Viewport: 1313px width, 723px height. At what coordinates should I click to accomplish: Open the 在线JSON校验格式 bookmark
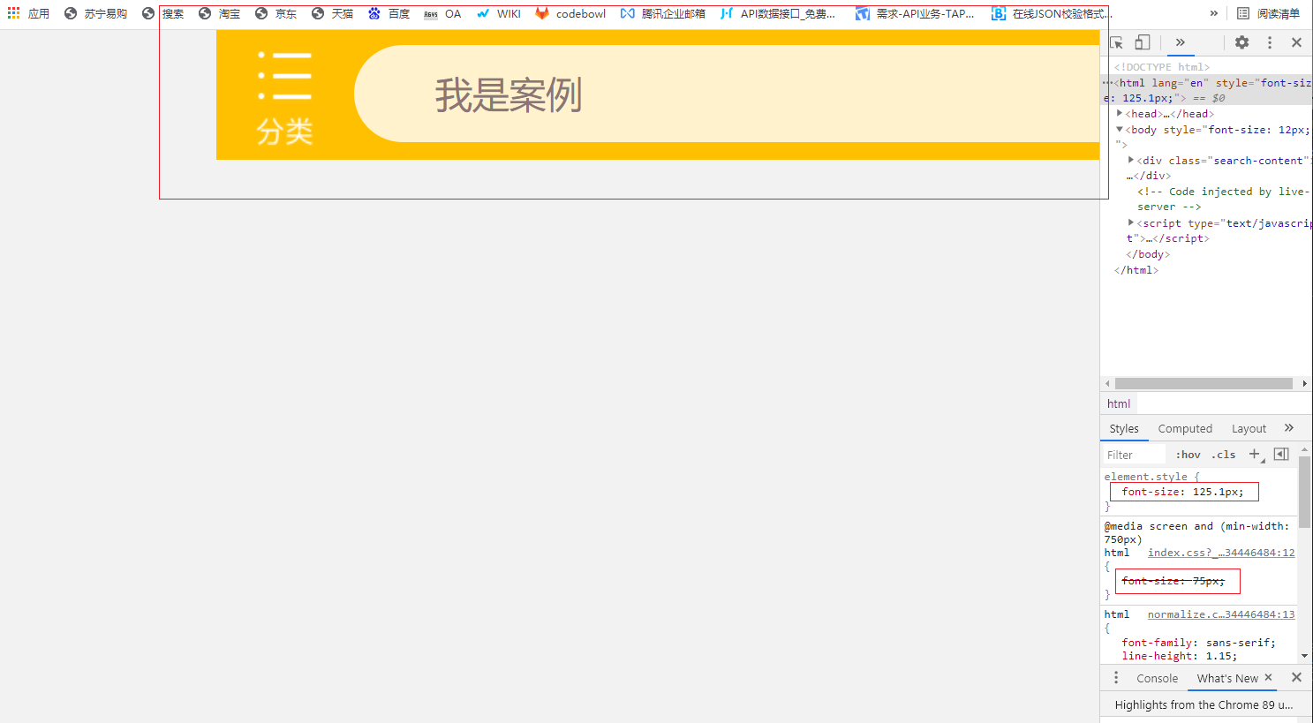1052,13
